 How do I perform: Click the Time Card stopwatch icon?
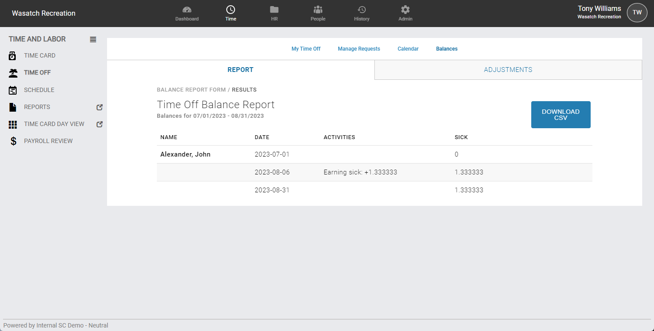pos(13,56)
